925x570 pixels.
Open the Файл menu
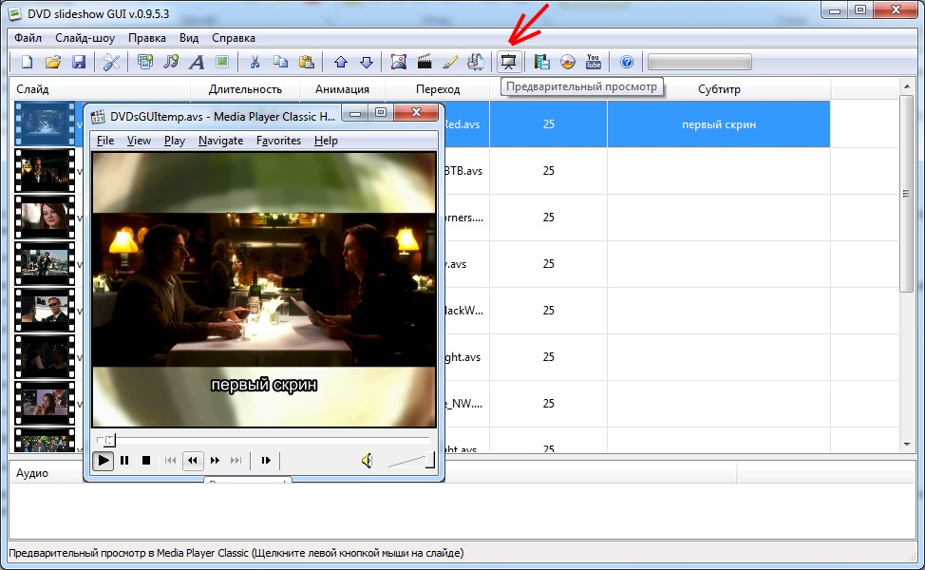point(28,38)
